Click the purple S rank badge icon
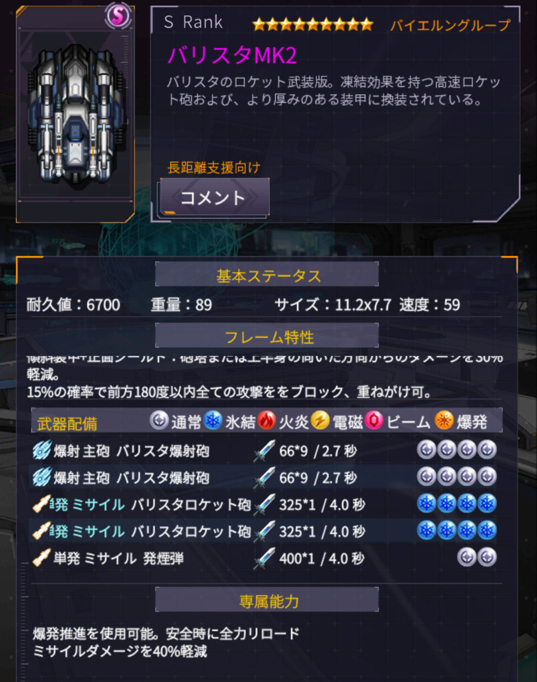This screenshot has width=537, height=682. (x=118, y=17)
